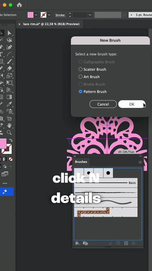Select the Eyedropper tool
Viewport: 152px width, 271px height.
pyautogui.click(x=9, y=104)
